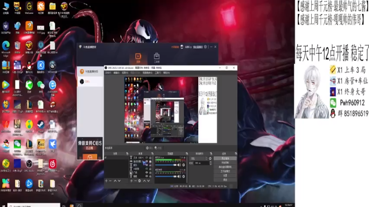Open the OBS Studio desktop shortcut
369x207 pixels.
[x=29, y=166]
